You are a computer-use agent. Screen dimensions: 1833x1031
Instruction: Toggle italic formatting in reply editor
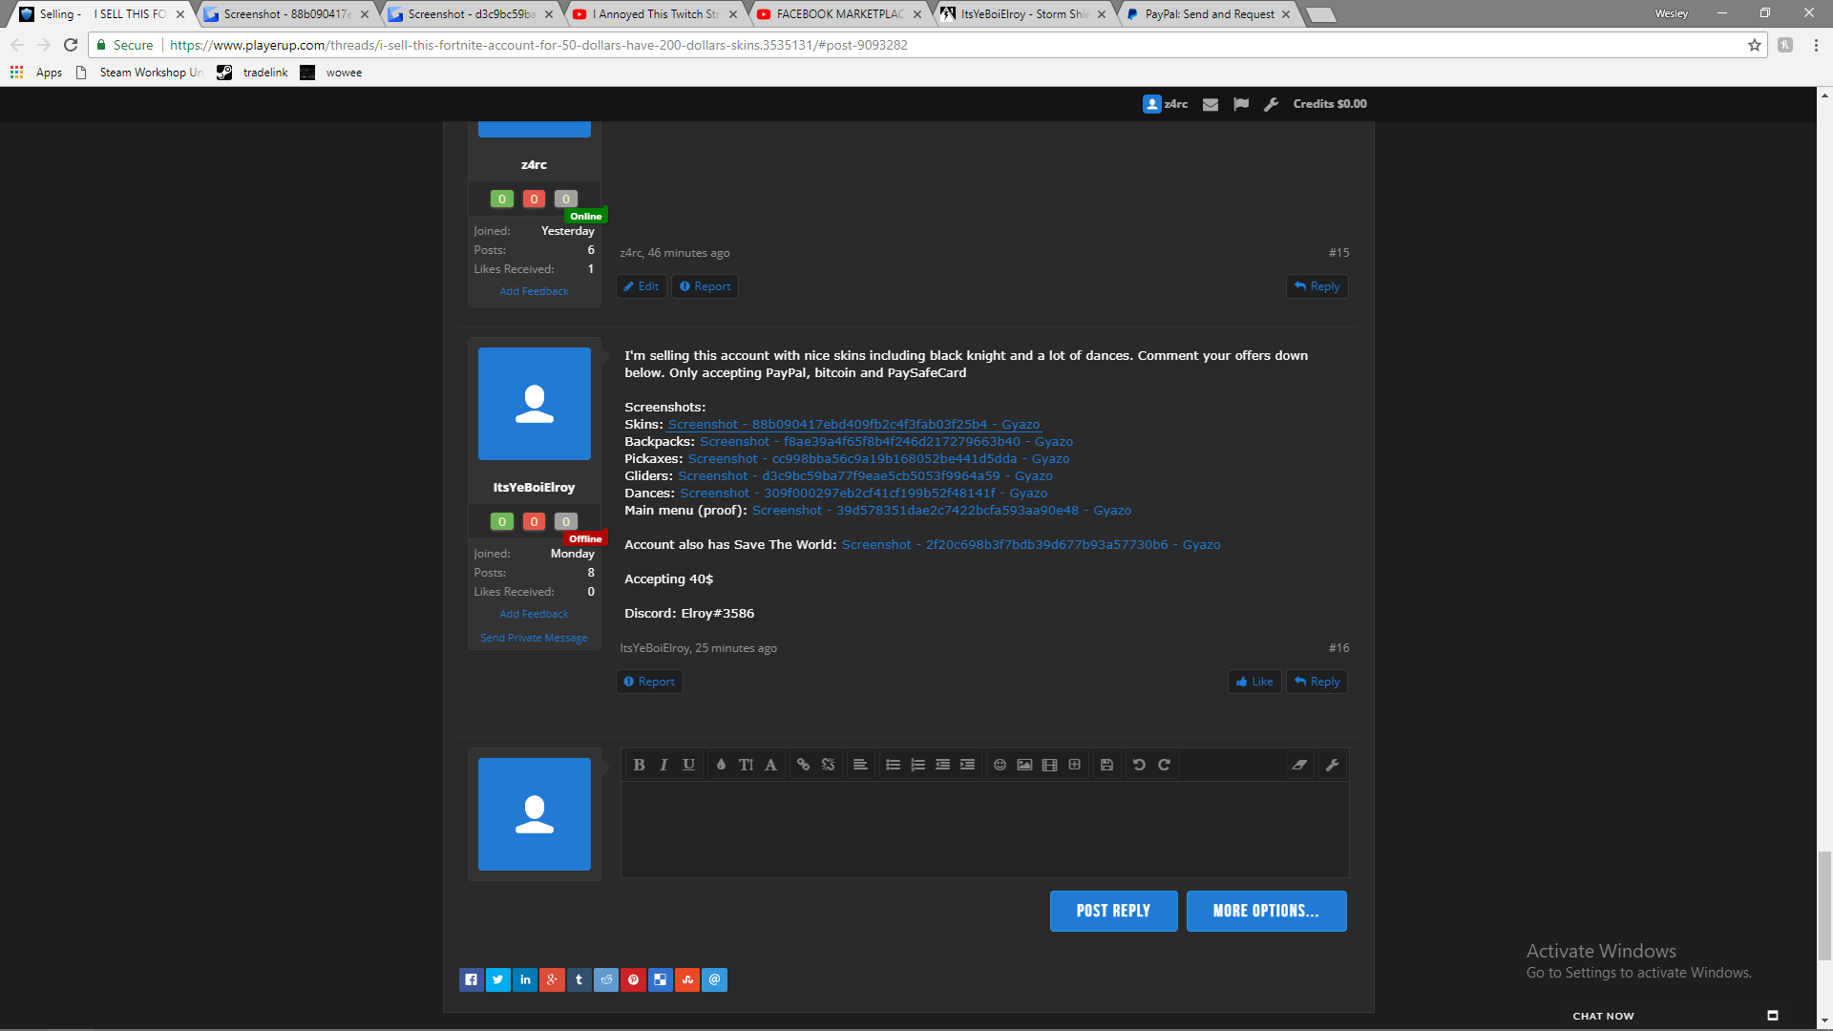tap(664, 765)
